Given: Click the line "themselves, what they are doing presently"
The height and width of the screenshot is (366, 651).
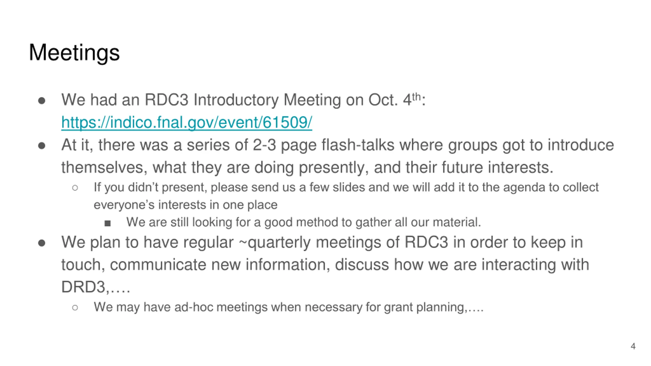Looking at the screenshot, I should pos(307,167).
